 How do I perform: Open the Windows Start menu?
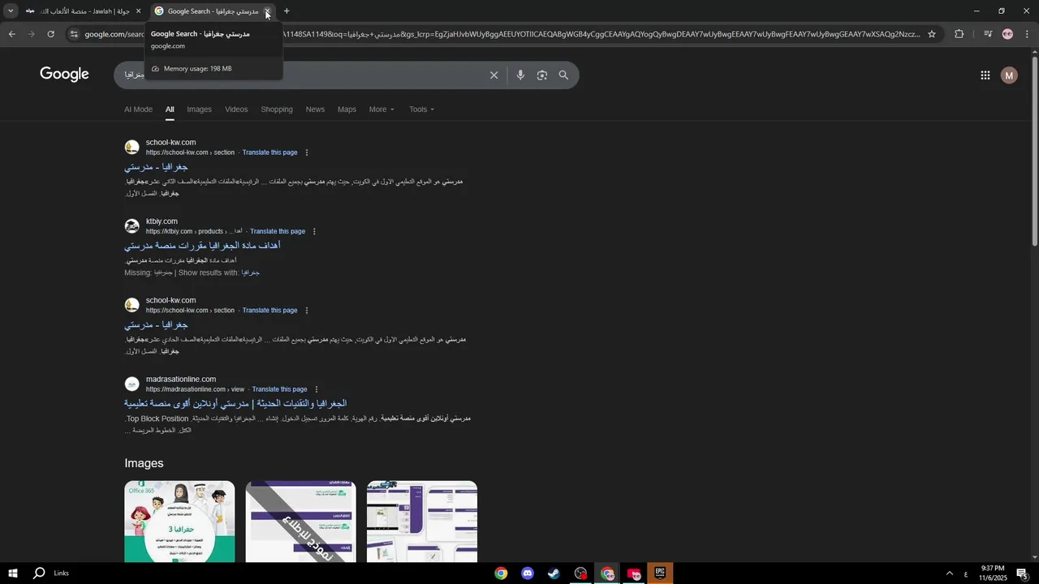(13, 573)
